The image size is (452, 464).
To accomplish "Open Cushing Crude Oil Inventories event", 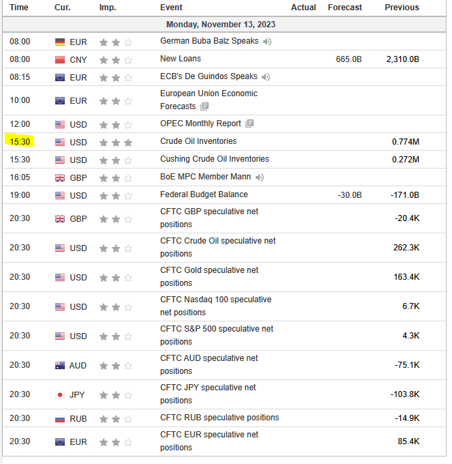I will (214, 159).
